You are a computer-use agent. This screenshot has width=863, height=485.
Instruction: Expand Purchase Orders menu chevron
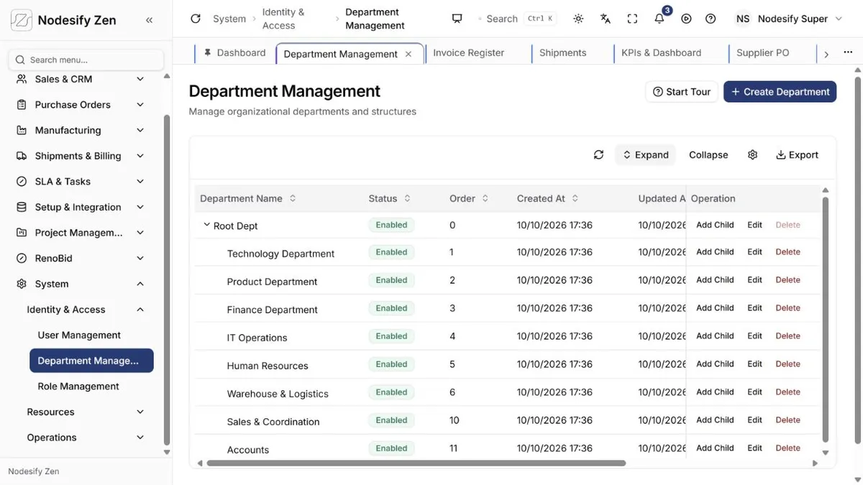coord(140,105)
